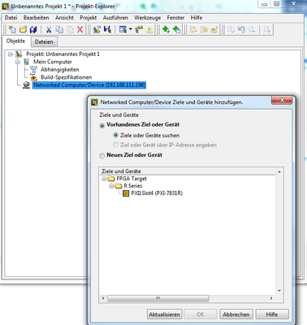Open the Fenster menu
This screenshot has height=325, width=307.
[175, 18]
